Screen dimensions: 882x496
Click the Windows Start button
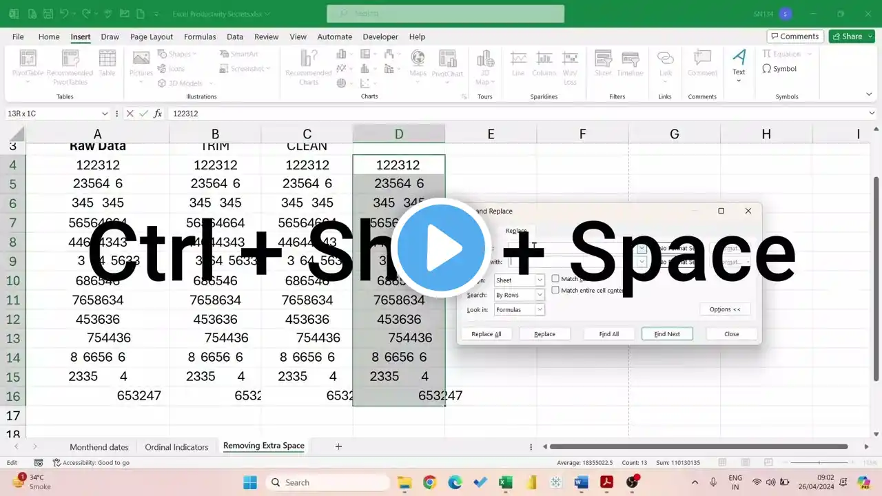point(249,482)
